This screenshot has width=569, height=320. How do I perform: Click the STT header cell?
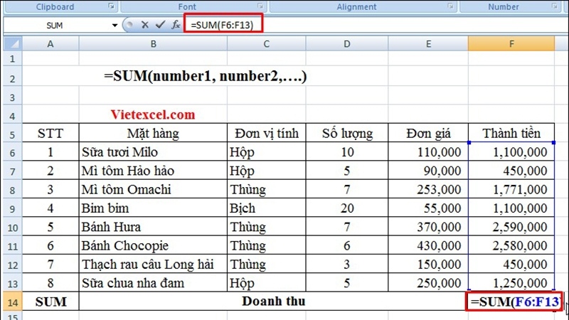[50, 133]
